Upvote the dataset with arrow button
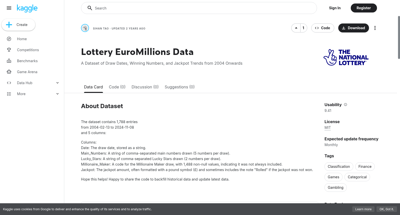The image size is (400, 215). [296, 28]
